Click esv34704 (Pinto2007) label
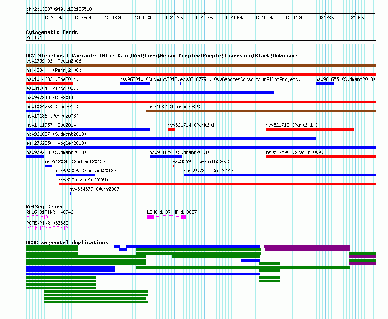Image resolution: width=388 pixels, height=319 pixels. pos(52,88)
